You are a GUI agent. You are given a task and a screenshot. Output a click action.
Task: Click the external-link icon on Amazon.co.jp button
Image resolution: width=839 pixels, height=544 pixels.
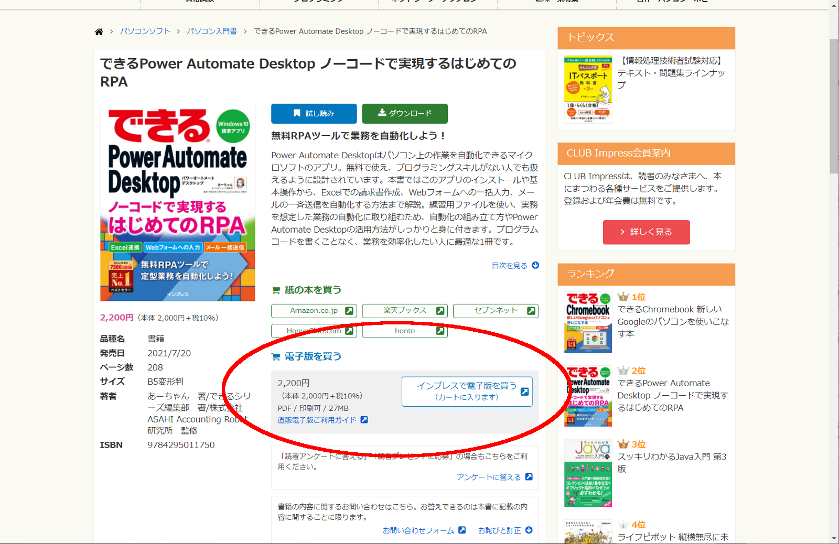pyautogui.click(x=349, y=310)
